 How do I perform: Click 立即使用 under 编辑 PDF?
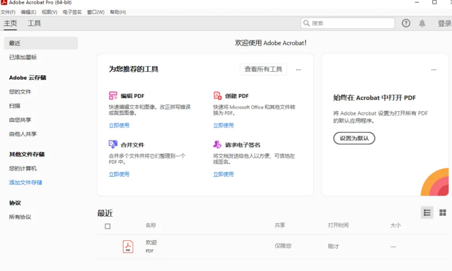click(x=119, y=125)
